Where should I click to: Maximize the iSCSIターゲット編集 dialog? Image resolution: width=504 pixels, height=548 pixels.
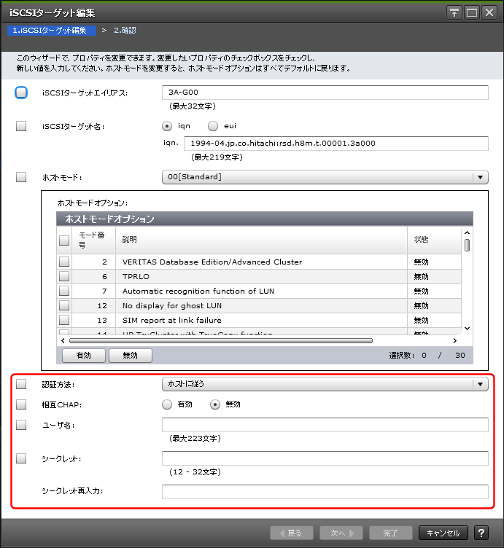471,13
